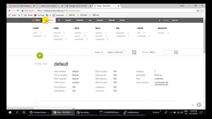The width and height of the screenshot is (212, 119).
Task: Open the Server menu item
Action: pos(122,20)
